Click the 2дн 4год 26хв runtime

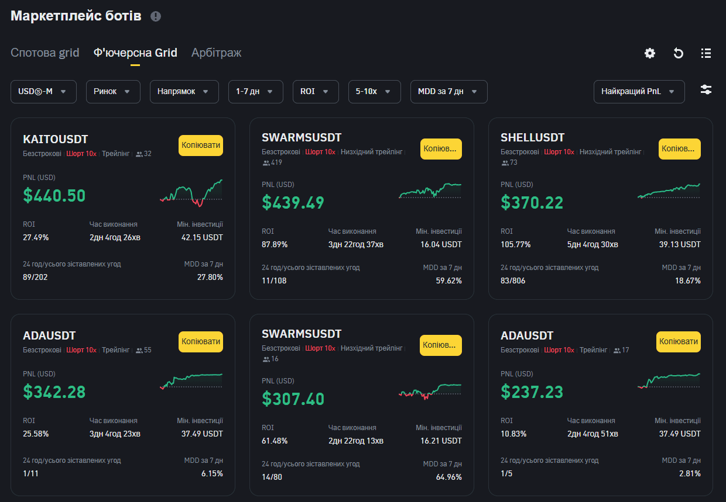115,238
